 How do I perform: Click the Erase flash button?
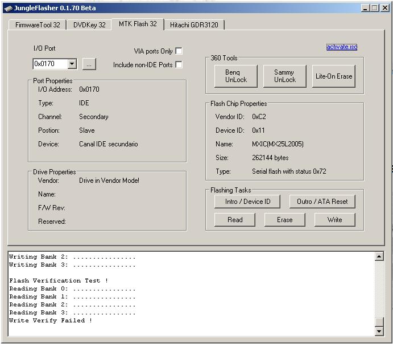point(285,220)
